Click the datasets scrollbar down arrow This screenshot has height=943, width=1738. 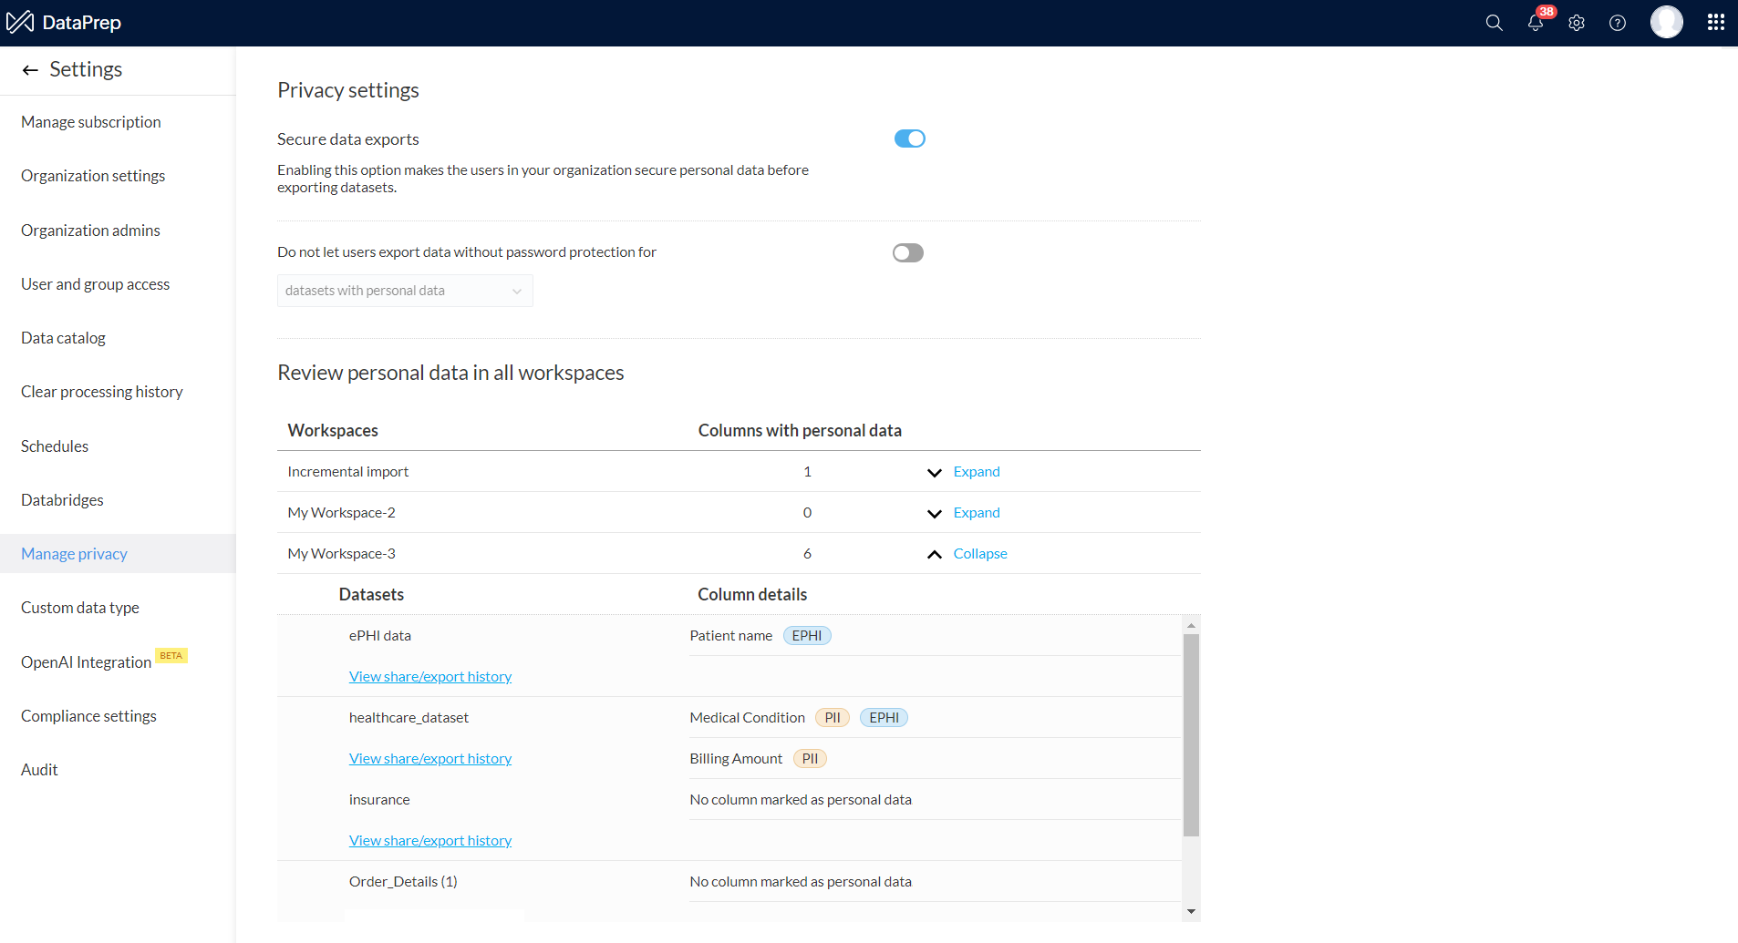(1191, 911)
